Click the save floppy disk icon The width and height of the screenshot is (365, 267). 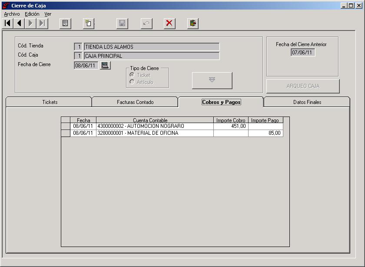click(x=122, y=23)
